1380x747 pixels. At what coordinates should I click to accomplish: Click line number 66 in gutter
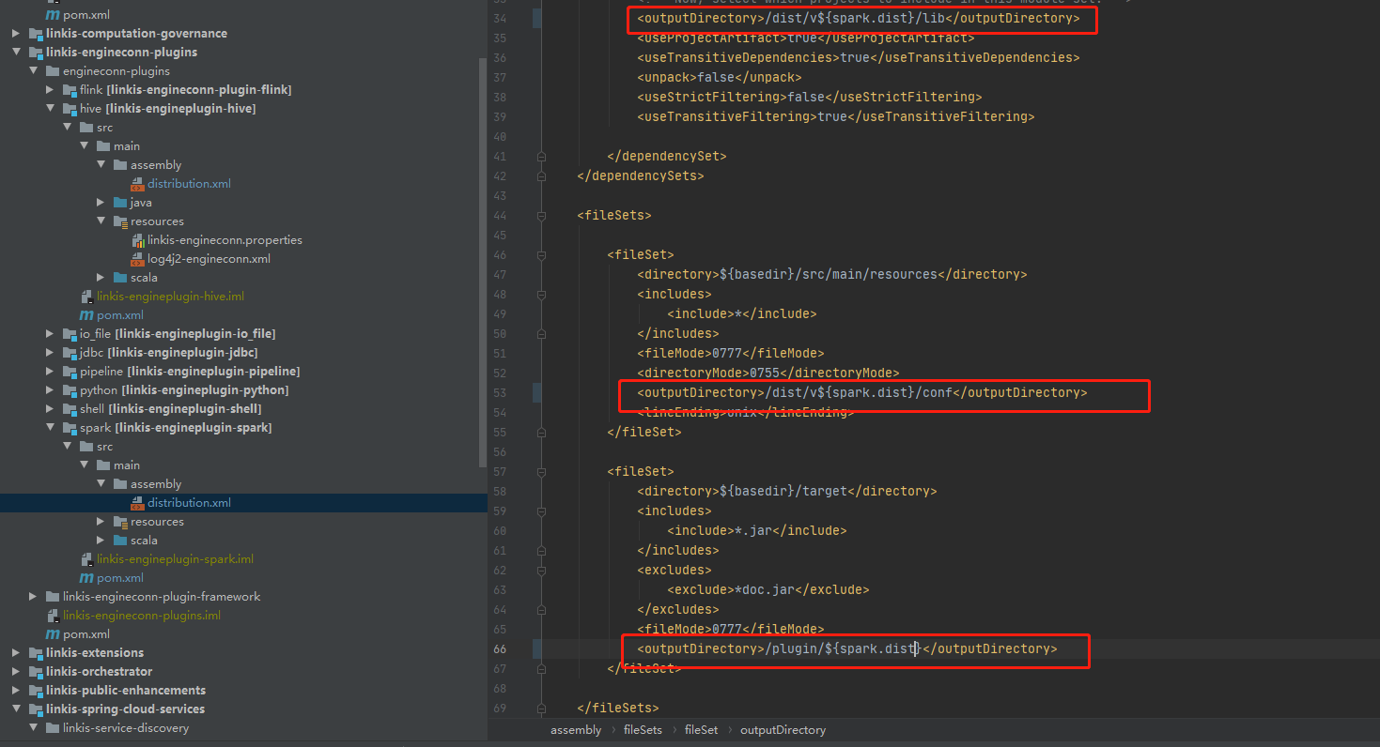coord(499,648)
